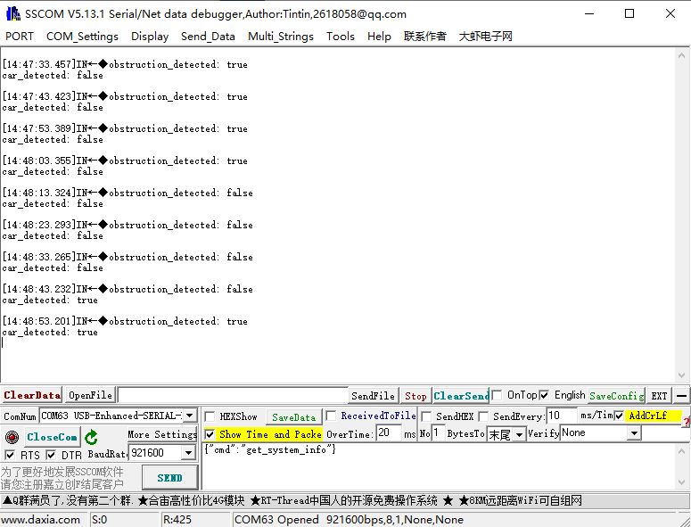This screenshot has height=527, width=691.
Task: Open the Multi_Strings menu
Action: [x=280, y=37]
